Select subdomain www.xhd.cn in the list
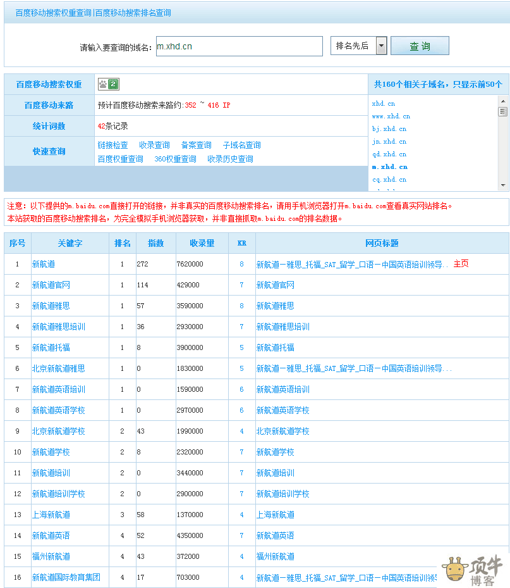 click(x=391, y=116)
